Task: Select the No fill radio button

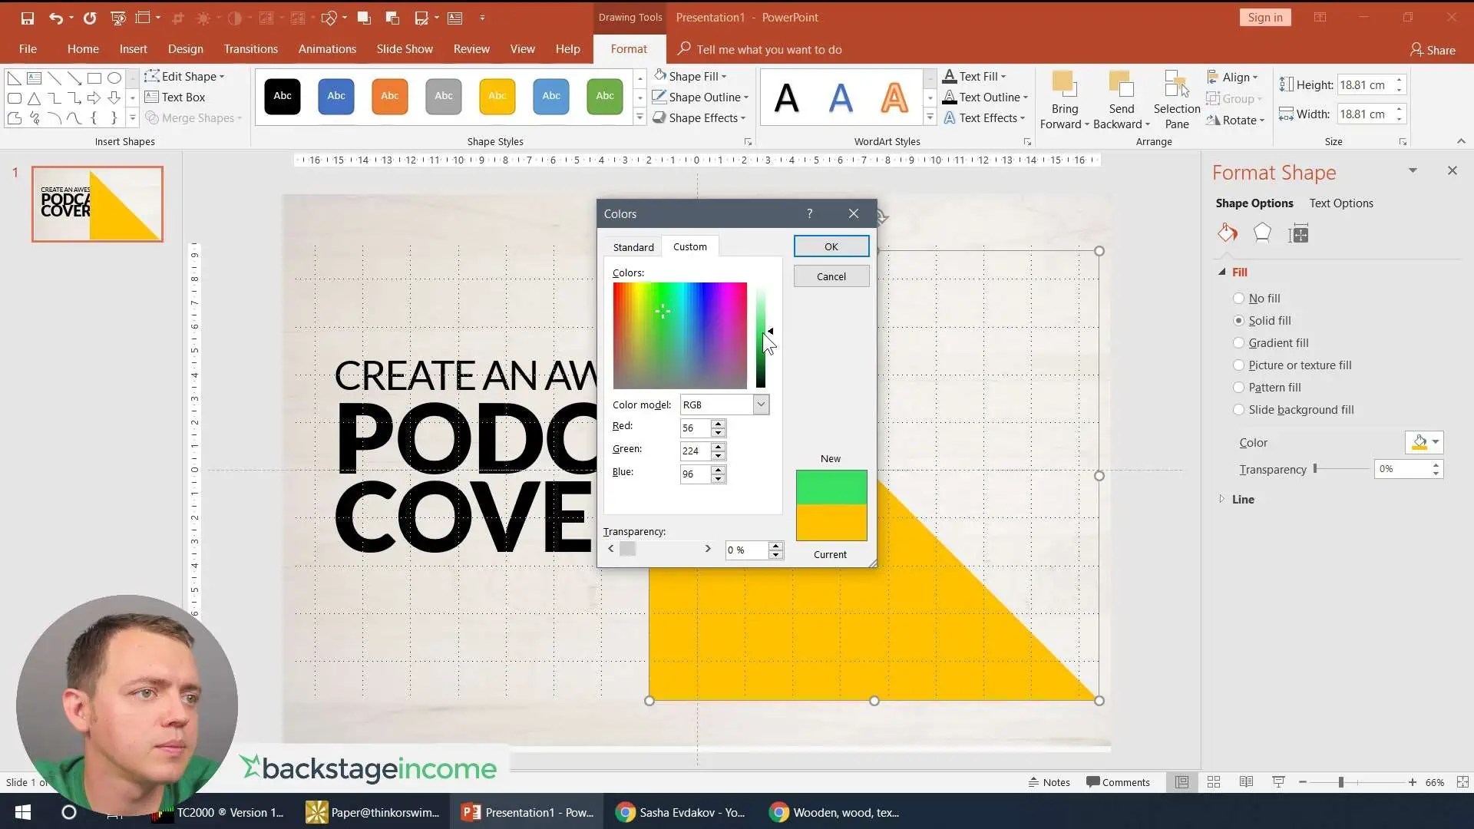Action: [x=1238, y=299]
